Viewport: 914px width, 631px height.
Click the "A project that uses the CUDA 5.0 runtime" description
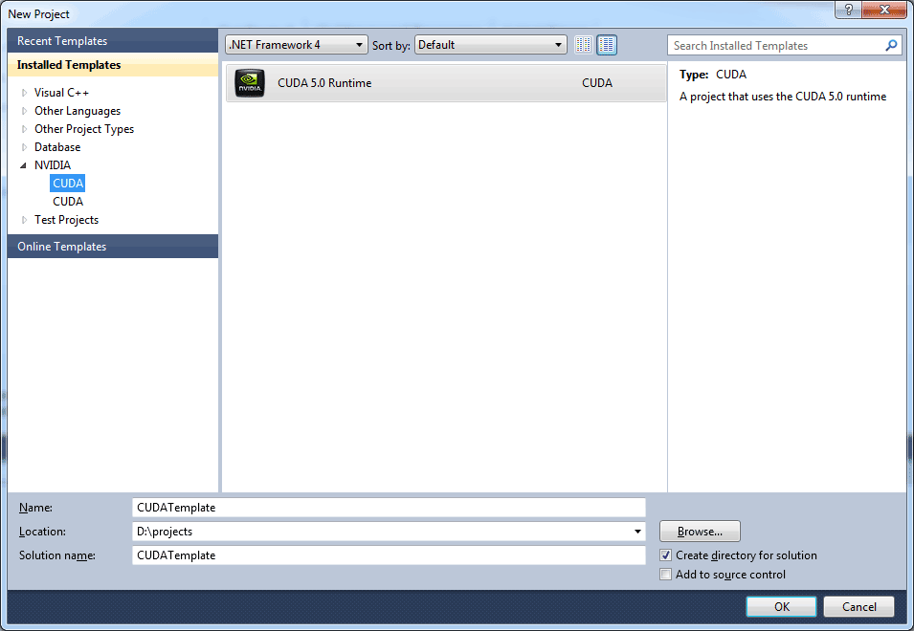[x=783, y=97]
